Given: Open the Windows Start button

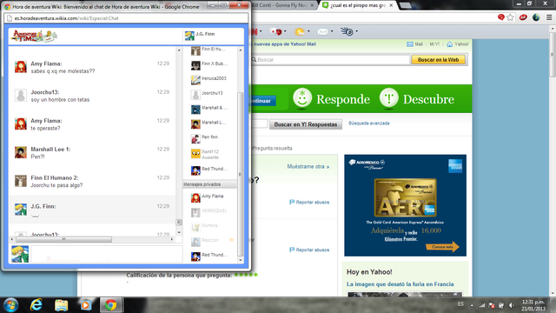Looking at the screenshot, I should [x=11, y=305].
